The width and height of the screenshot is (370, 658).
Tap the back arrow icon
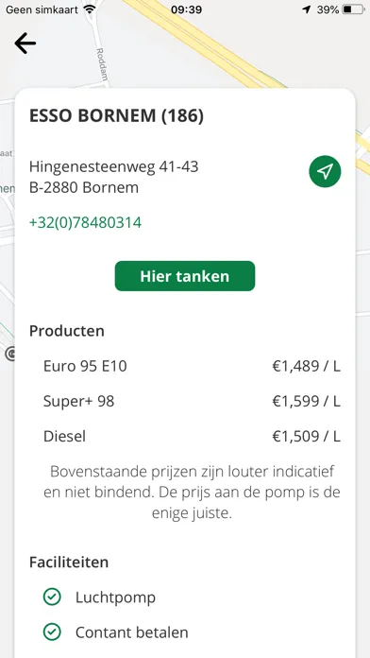[x=25, y=43]
